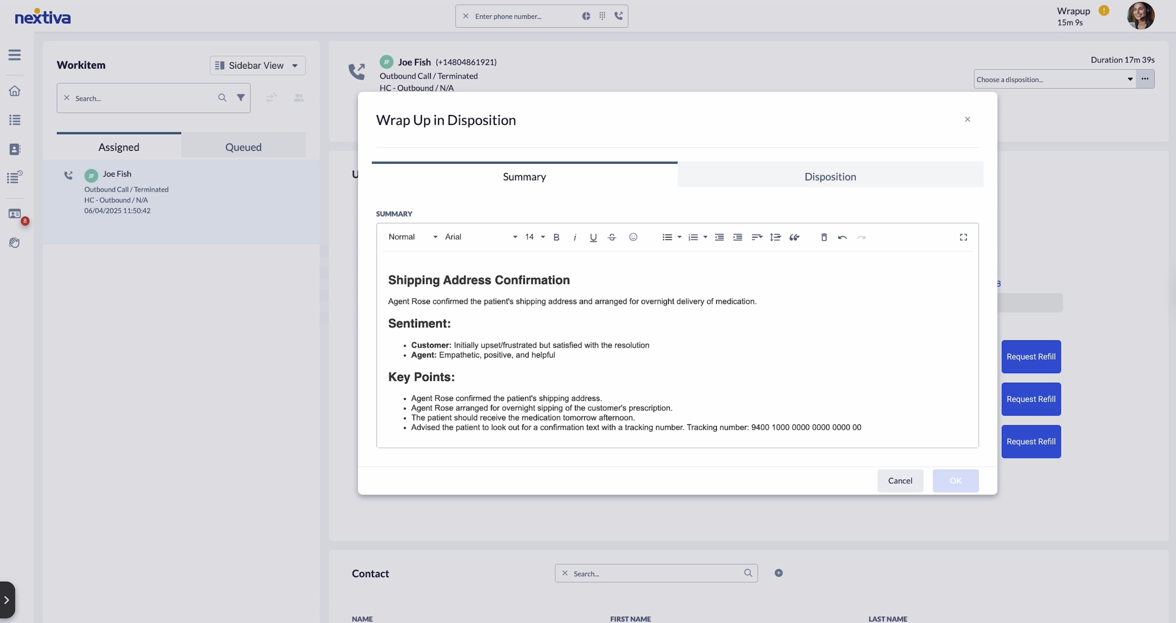Viewport: 1176px width, 623px height.
Task: Click the Contact search field
Action: point(655,573)
